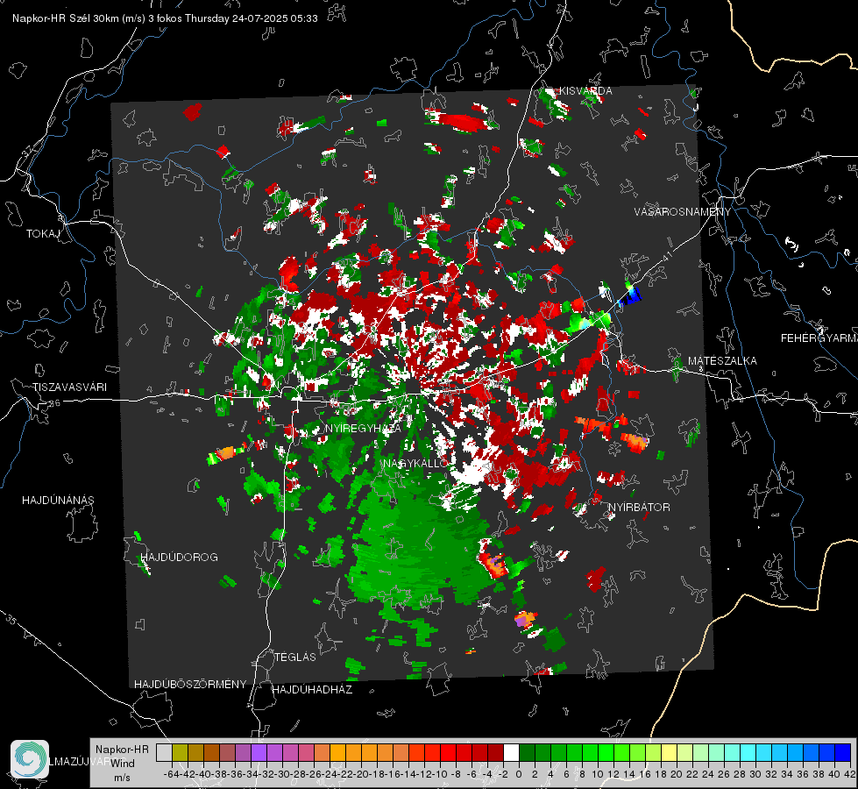The width and height of the screenshot is (858, 789).
Task: Click the swirl logo icon at bottom left
Action: (x=30, y=759)
